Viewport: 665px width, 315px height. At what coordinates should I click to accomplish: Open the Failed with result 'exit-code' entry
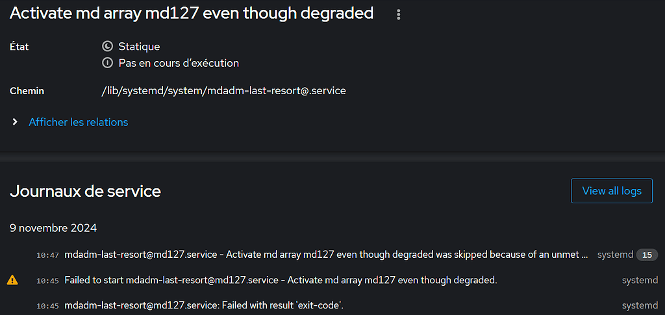pos(204,305)
